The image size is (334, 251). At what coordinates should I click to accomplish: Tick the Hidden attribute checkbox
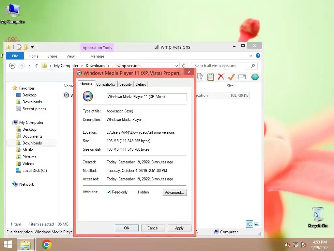pos(135,192)
